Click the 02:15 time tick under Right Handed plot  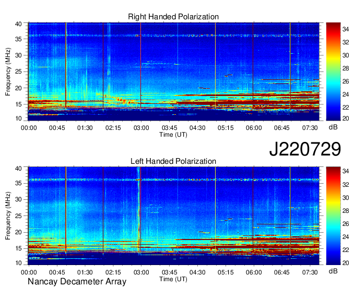click(113, 128)
